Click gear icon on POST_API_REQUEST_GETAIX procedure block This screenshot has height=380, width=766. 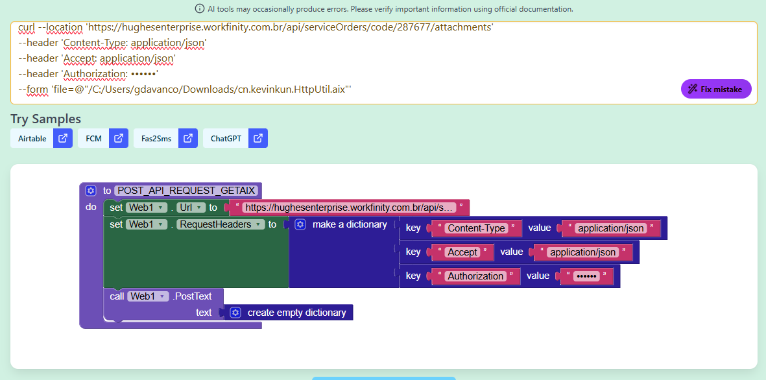click(91, 191)
